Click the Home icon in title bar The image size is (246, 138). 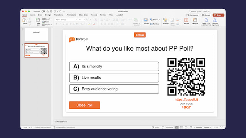(x=48, y=11)
